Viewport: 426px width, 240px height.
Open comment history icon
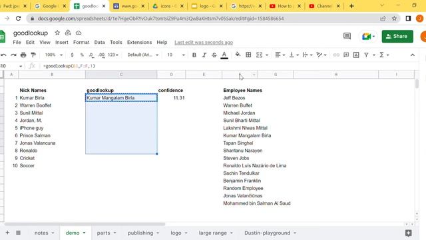click(x=347, y=36)
